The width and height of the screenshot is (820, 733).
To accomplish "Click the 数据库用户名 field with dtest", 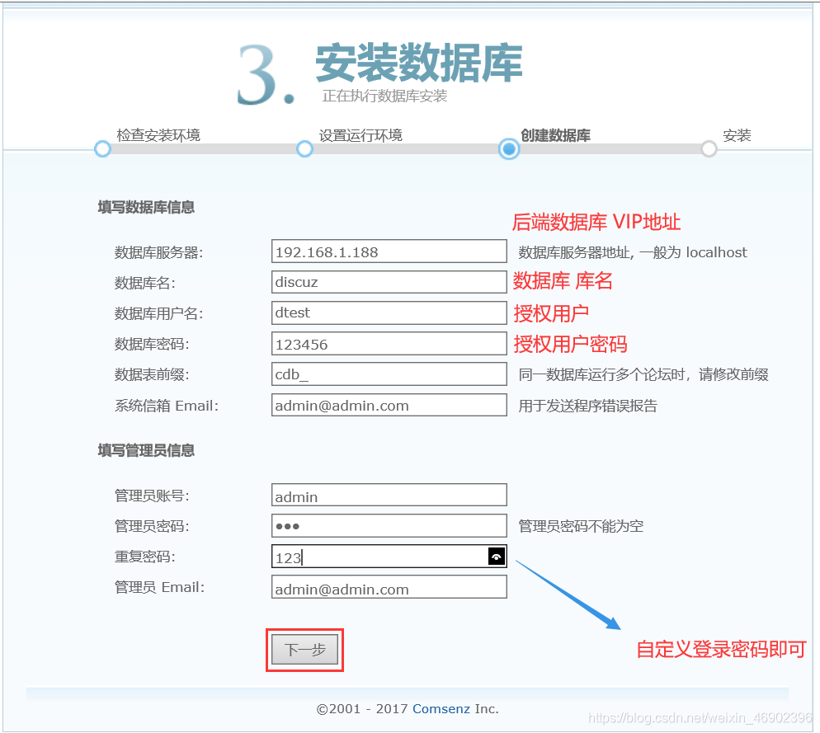I will (389, 312).
